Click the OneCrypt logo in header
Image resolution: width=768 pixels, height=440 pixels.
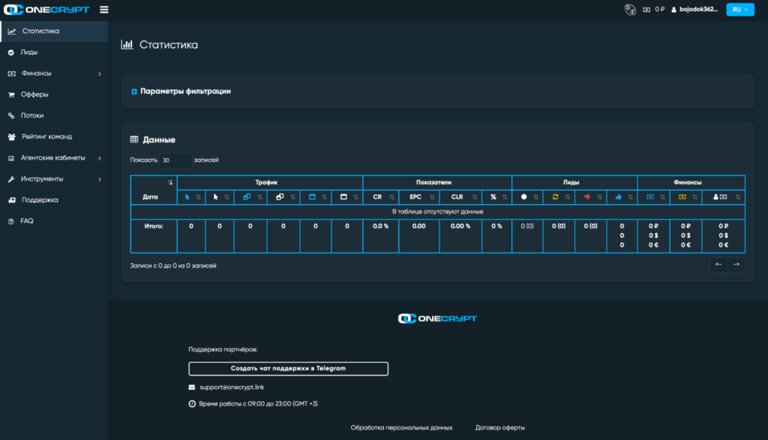(46, 9)
